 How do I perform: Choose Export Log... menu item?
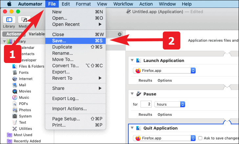(x=76, y=98)
